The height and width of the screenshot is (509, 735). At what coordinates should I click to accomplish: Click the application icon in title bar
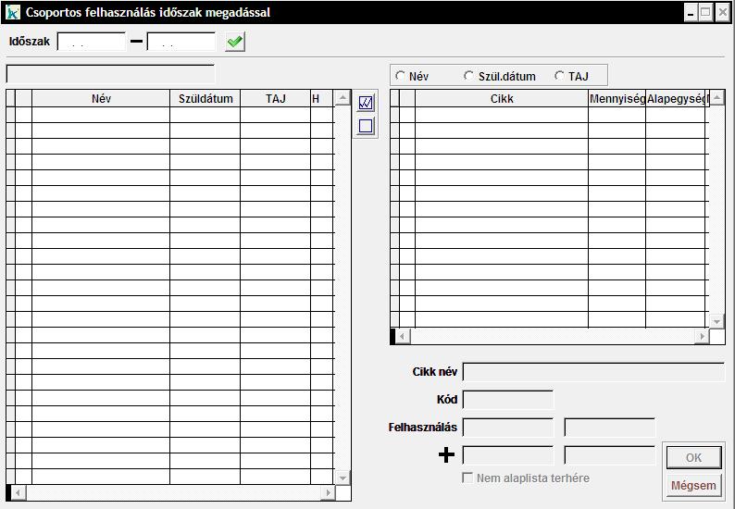pyautogui.click(x=12, y=12)
